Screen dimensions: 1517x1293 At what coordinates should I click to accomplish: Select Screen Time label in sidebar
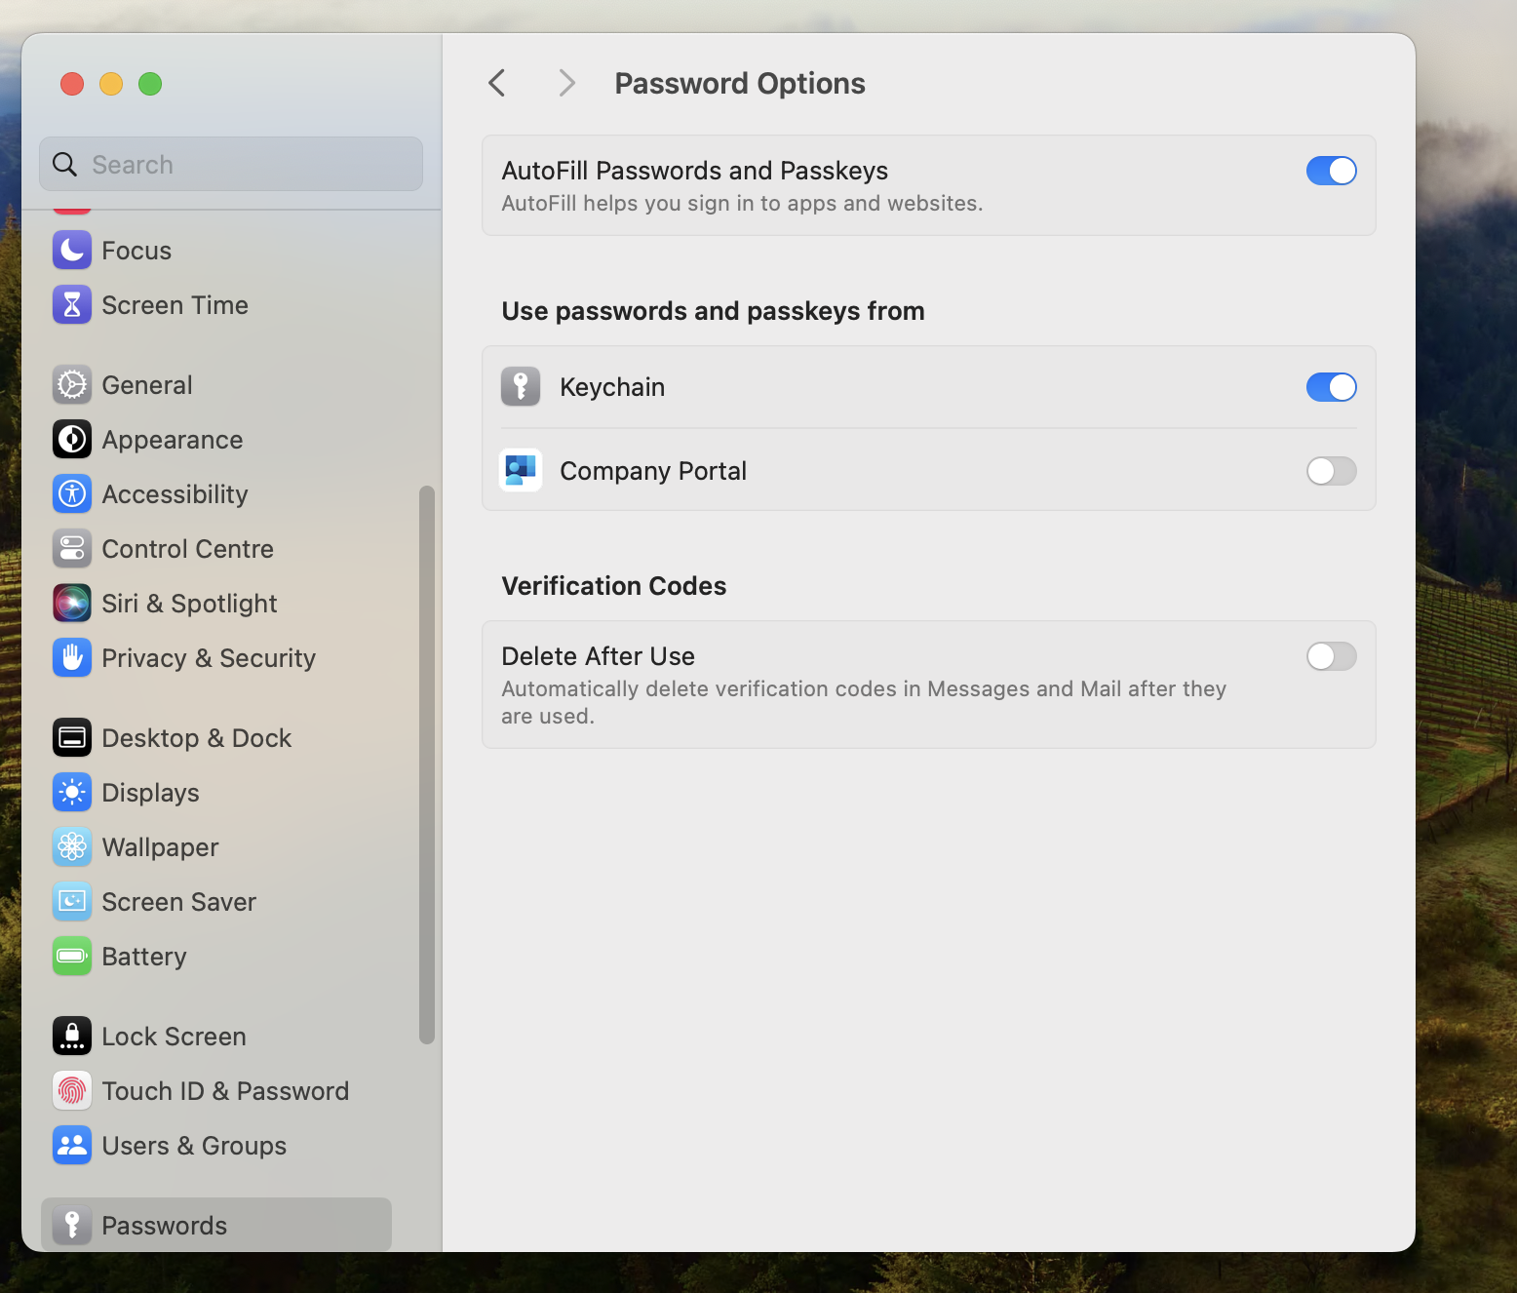click(175, 305)
